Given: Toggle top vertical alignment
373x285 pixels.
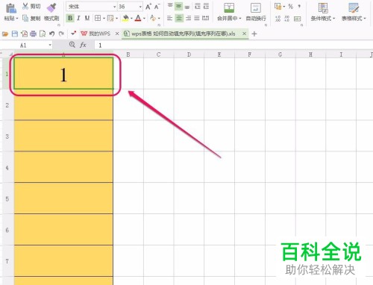Looking at the screenshot, I should click(170, 6).
